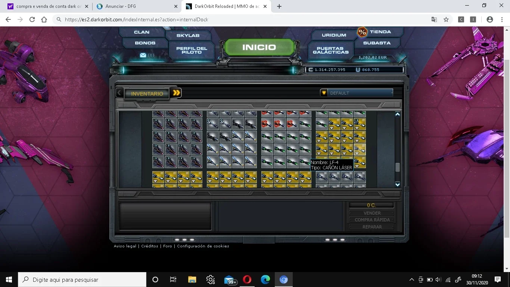Click the translate page icon
This screenshot has width=510, height=287.
434,19
